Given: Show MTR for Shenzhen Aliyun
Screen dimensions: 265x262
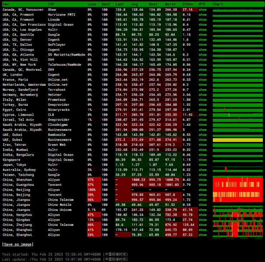Looking at the screenshot, I should point(202,180).
